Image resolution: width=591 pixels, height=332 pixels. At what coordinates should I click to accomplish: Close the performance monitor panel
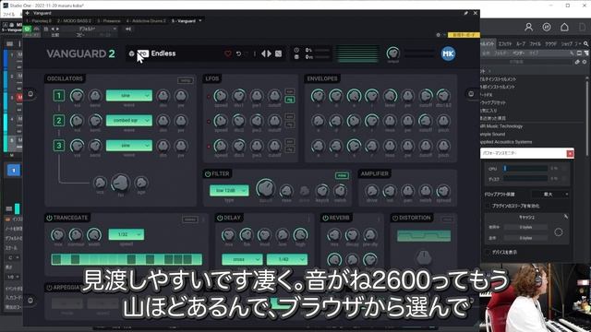(x=570, y=153)
